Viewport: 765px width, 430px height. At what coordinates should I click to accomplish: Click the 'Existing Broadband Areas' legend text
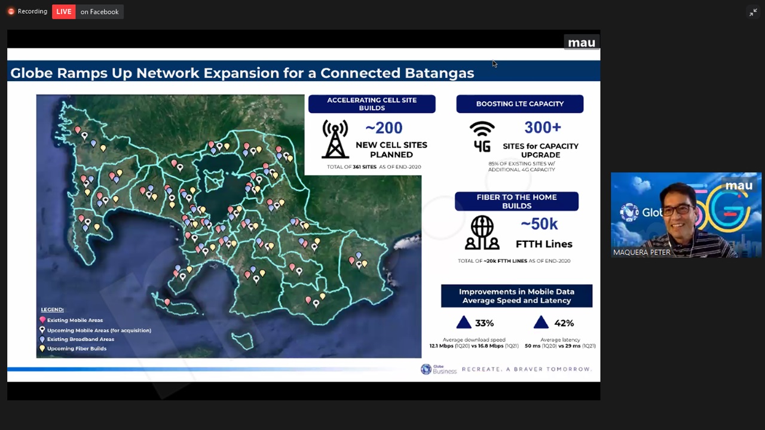(x=81, y=339)
